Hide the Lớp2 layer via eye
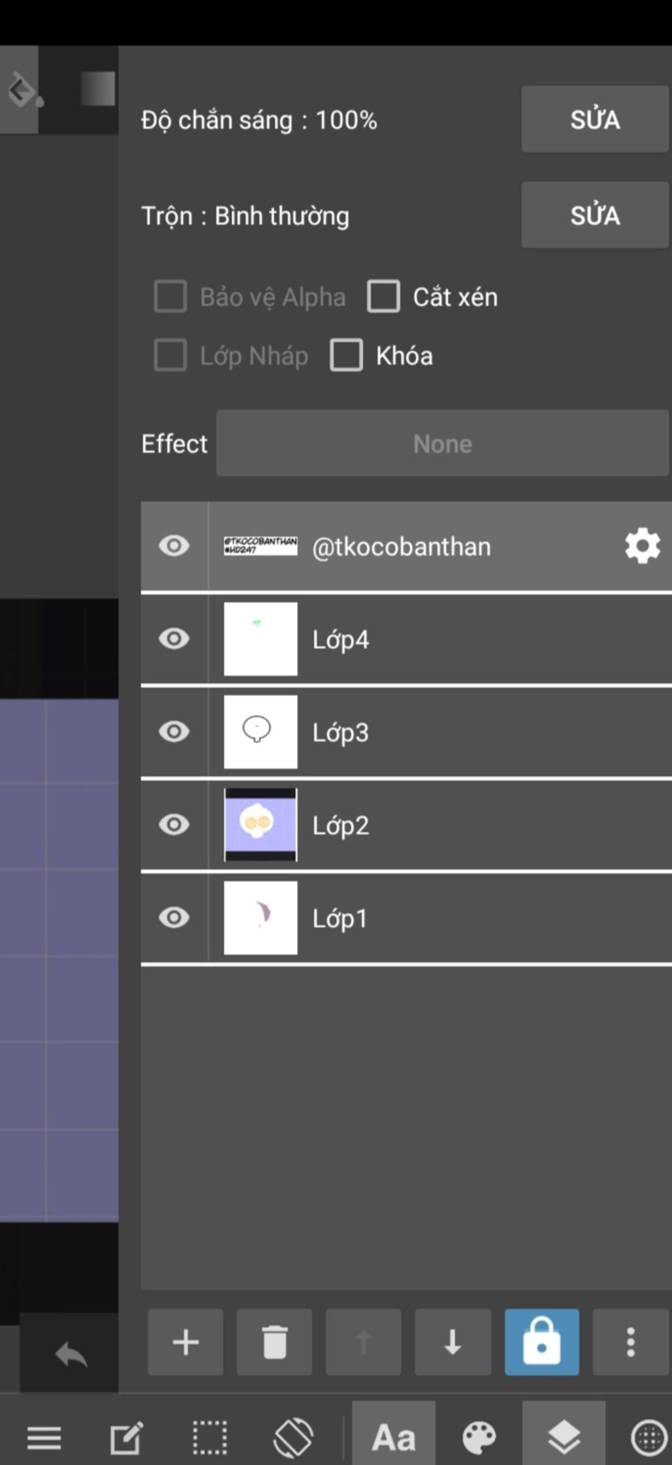Image resolution: width=672 pixels, height=1465 pixels. [x=174, y=825]
